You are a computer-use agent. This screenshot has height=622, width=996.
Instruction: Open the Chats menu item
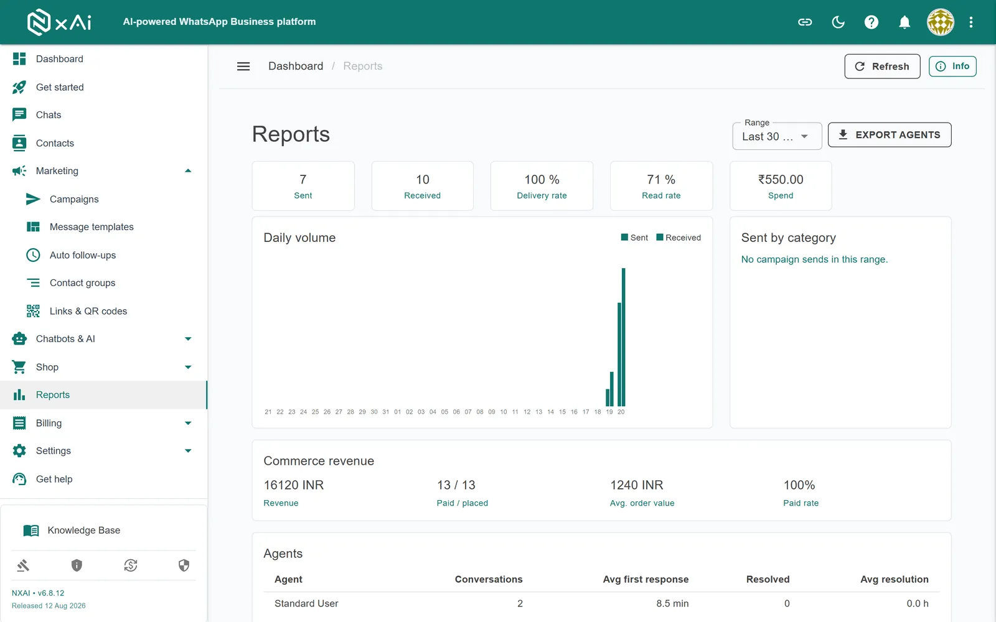[103, 114]
